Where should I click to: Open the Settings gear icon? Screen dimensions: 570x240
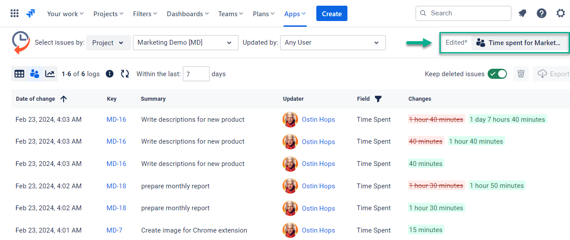(560, 14)
